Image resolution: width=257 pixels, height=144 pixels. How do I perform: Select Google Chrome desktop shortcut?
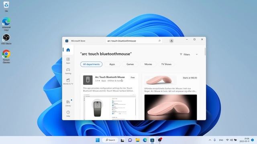point(6,56)
